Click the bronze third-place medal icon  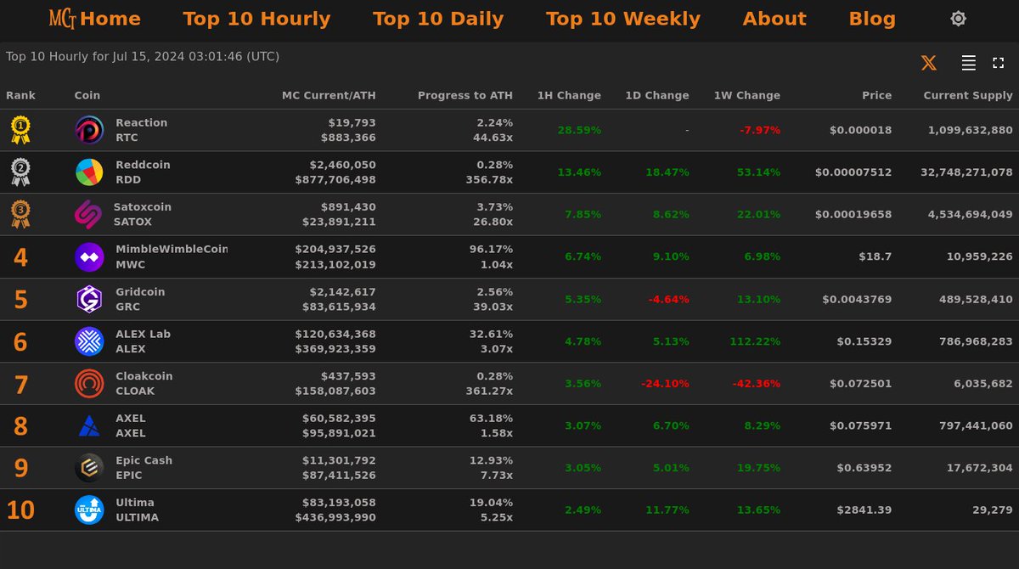pyautogui.click(x=20, y=215)
